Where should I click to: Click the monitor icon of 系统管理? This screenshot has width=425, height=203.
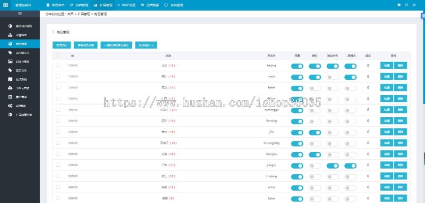(166, 5)
